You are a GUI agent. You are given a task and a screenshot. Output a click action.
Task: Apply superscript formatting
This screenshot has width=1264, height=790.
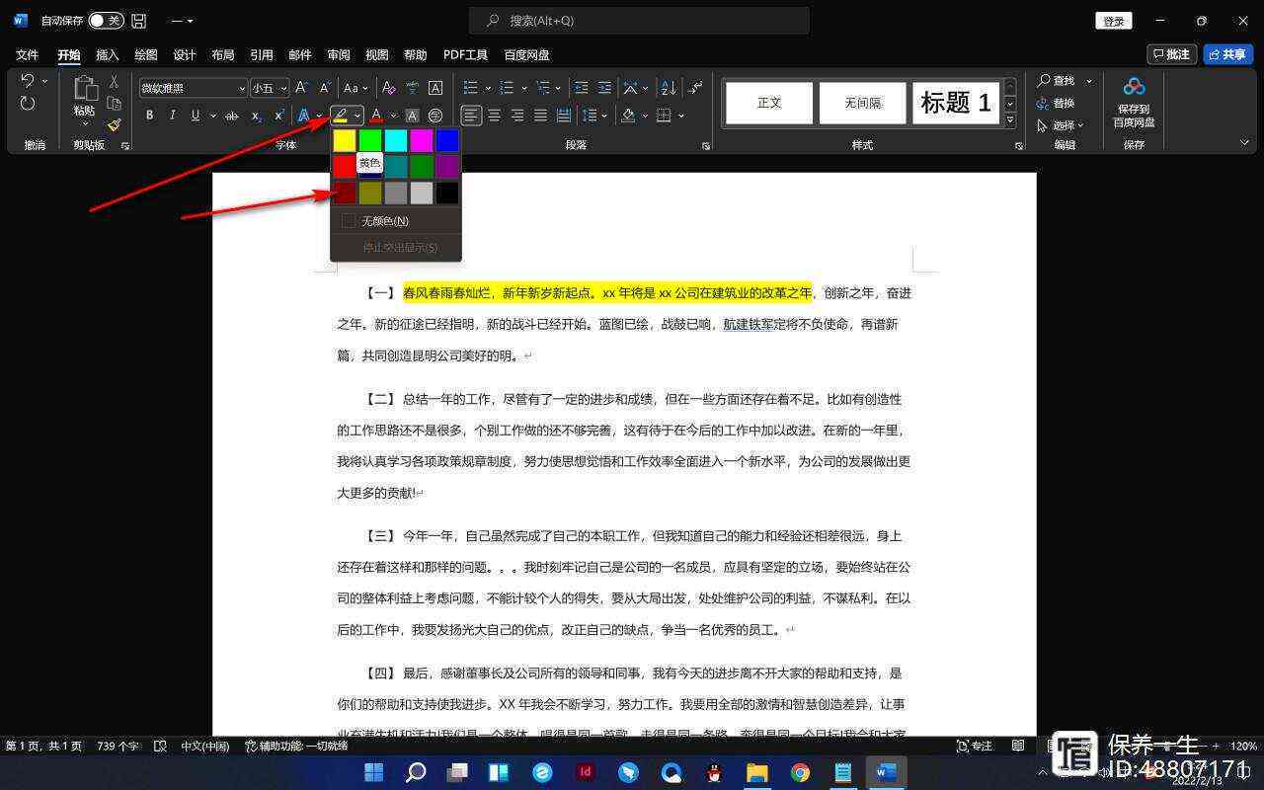click(279, 116)
